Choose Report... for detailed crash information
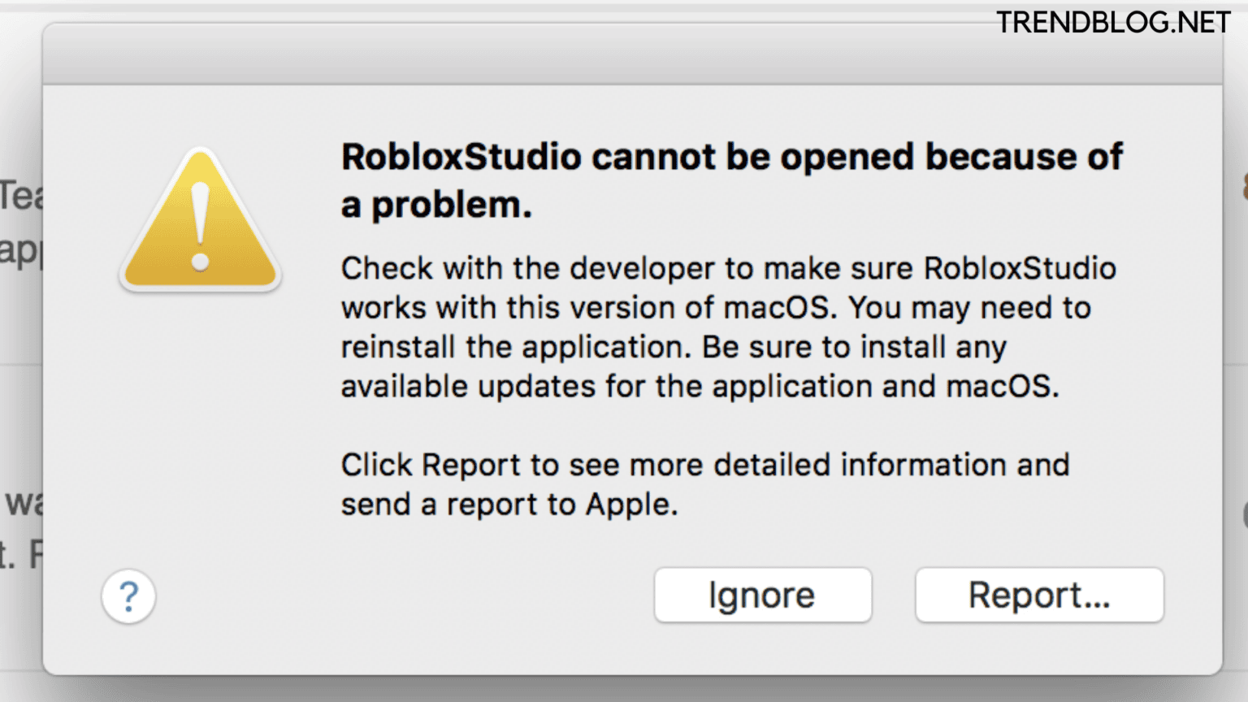The height and width of the screenshot is (702, 1248). pos(1038,595)
